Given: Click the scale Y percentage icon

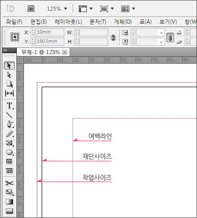Looking at the screenshot, I should pos(125,42).
